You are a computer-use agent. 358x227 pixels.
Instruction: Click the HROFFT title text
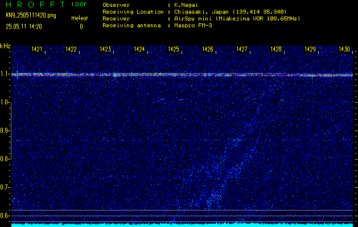coord(35,5)
